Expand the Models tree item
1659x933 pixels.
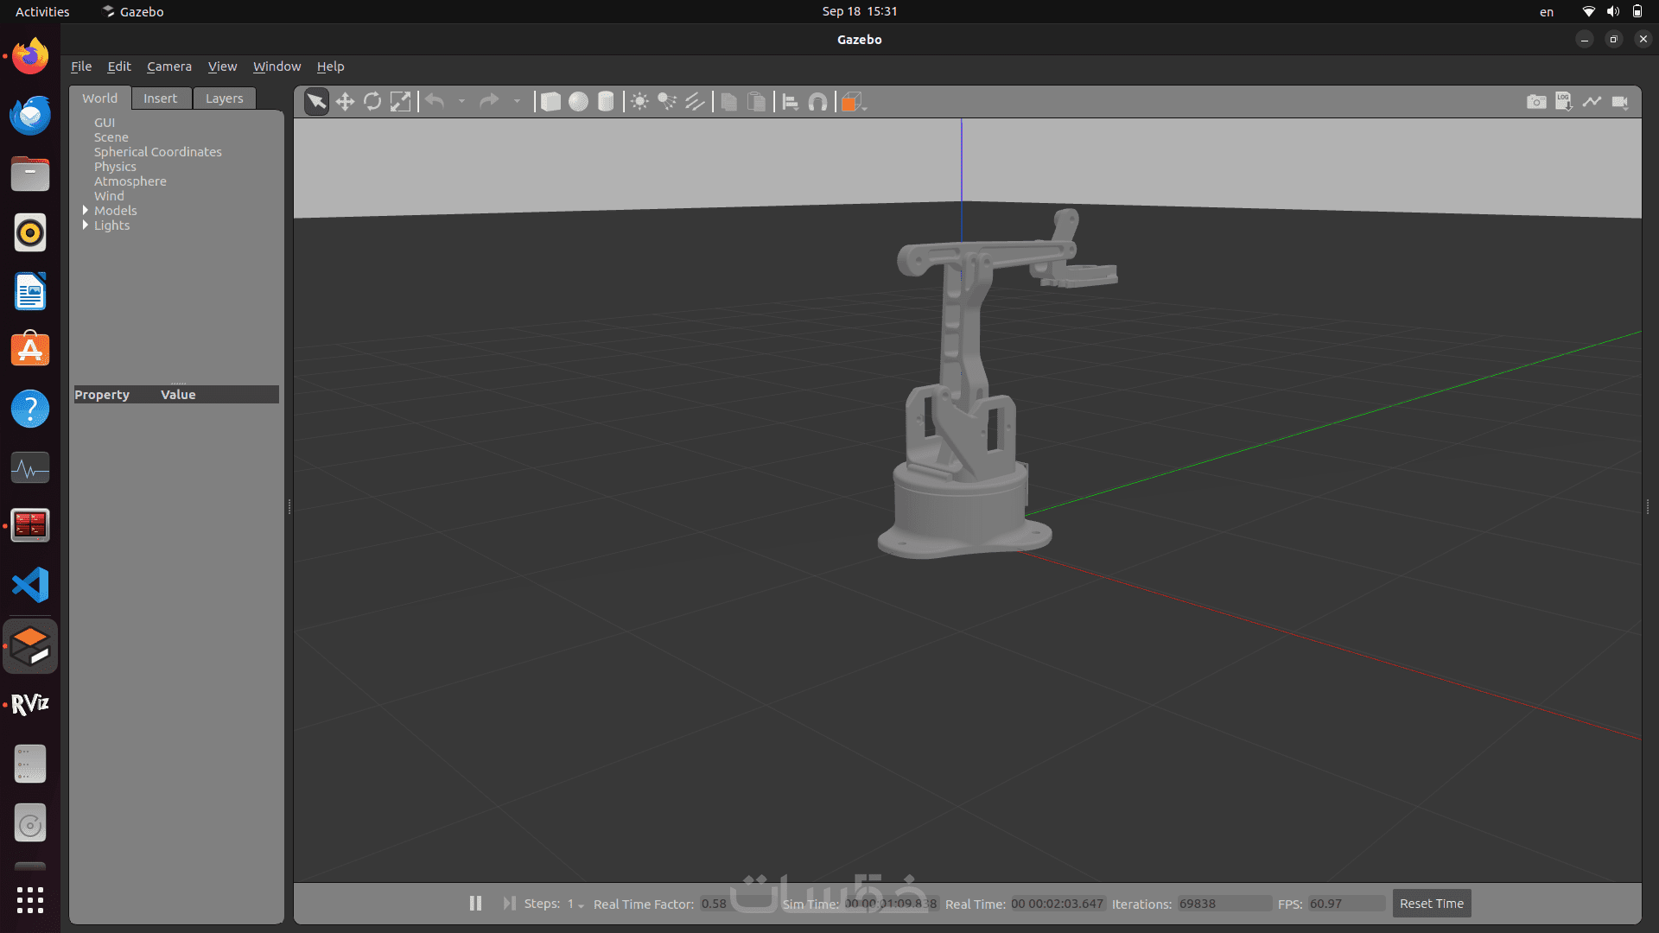pos(86,211)
